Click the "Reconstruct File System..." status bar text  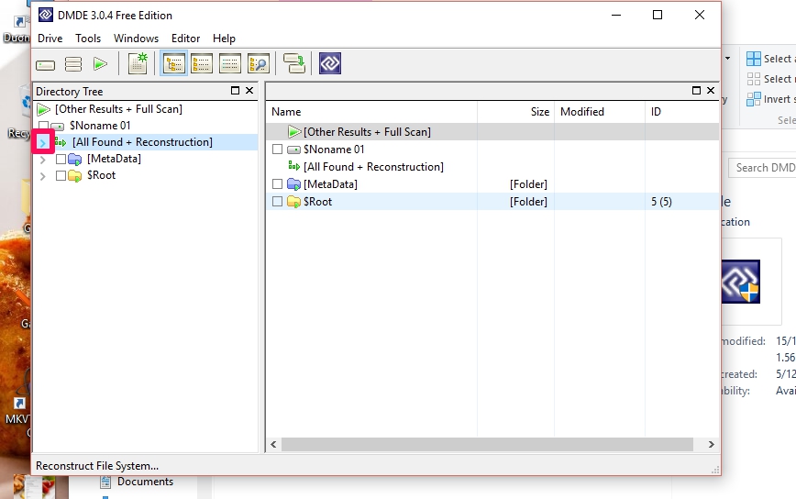[x=97, y=466]
